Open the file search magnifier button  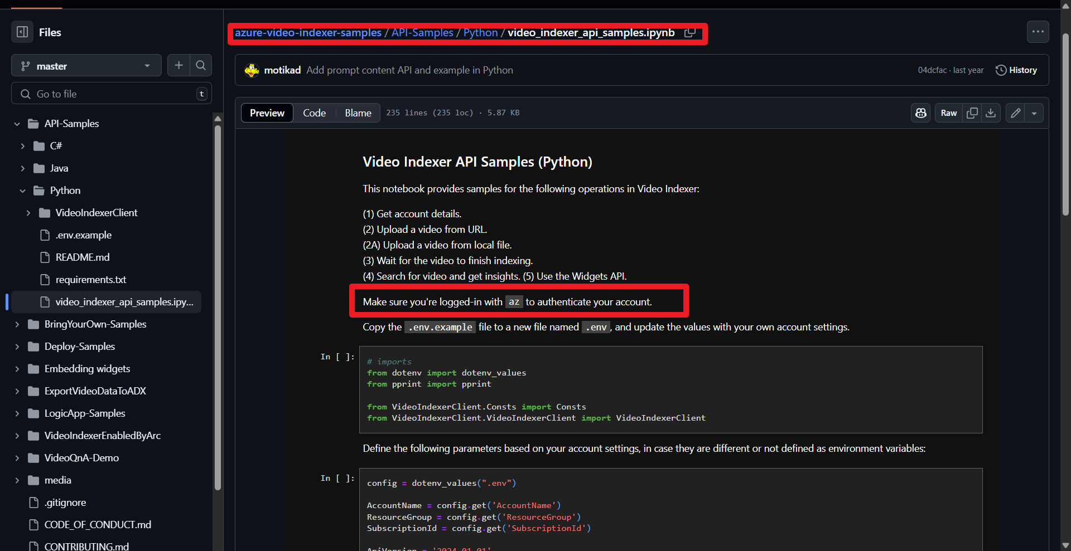(x=201, y=66)
